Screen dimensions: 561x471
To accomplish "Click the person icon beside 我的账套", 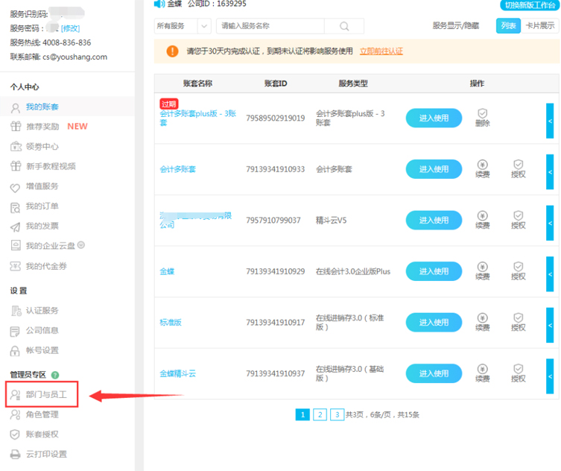I will click(x=16, y=108).
